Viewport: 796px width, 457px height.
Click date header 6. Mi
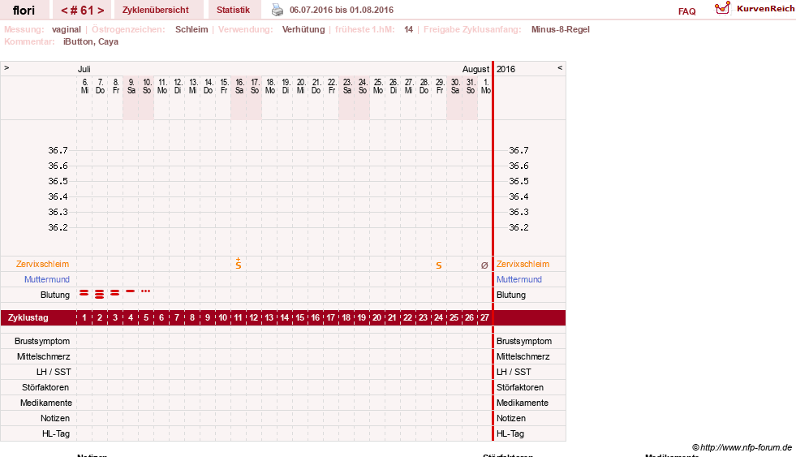click(x=84, y=86)
